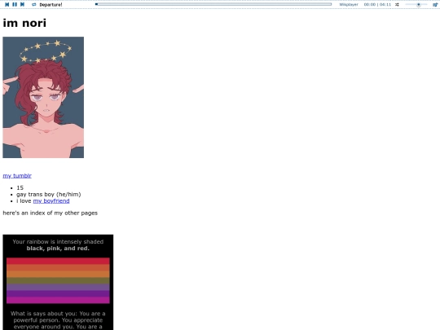
Task: Pause the Departure! song
Action: click(15, 5)
